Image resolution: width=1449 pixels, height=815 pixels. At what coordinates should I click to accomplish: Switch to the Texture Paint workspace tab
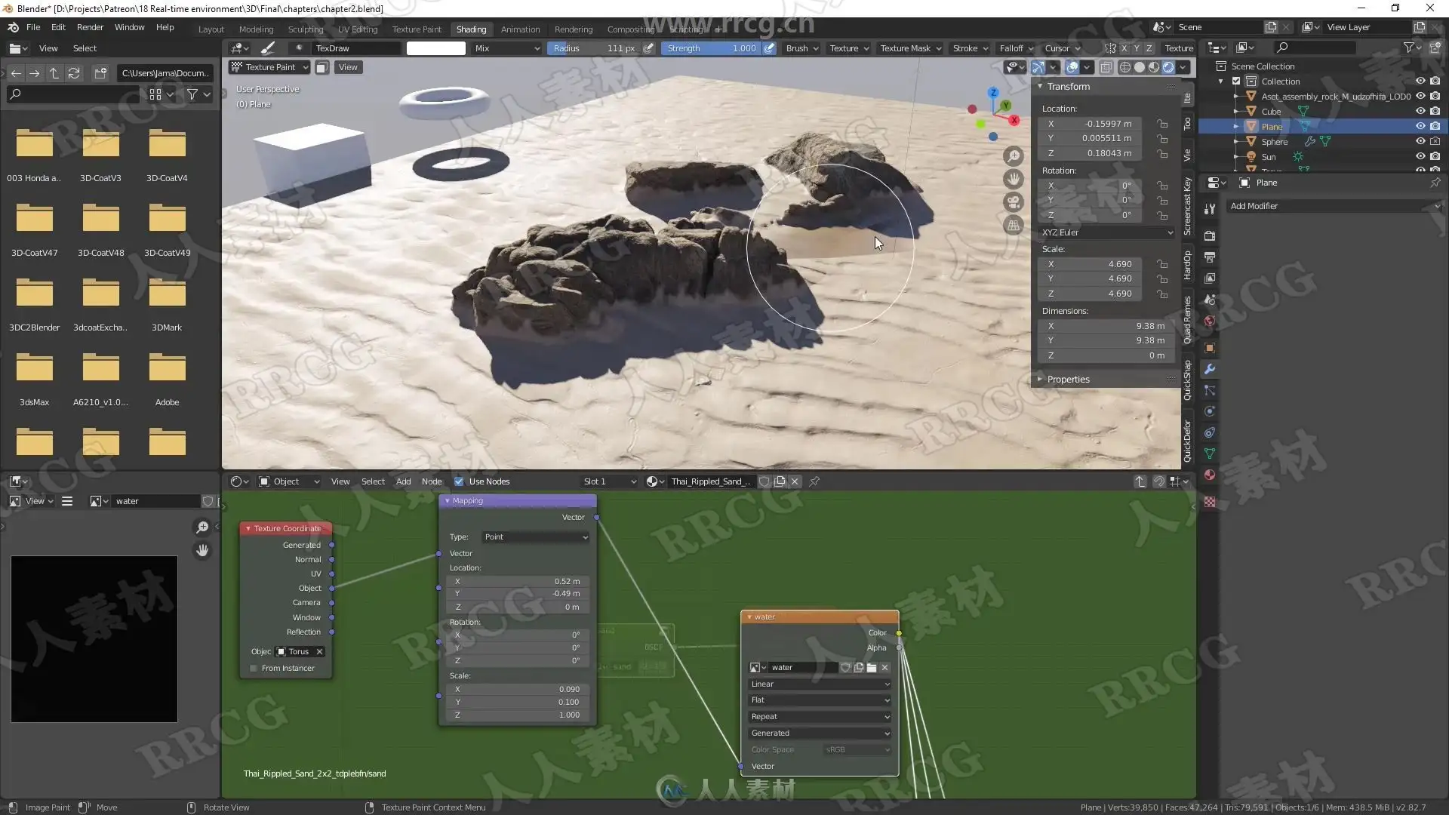416,29
